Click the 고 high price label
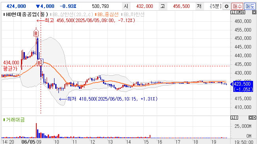Viewport: 257px width, 144px height. click(x=163, y=6)
